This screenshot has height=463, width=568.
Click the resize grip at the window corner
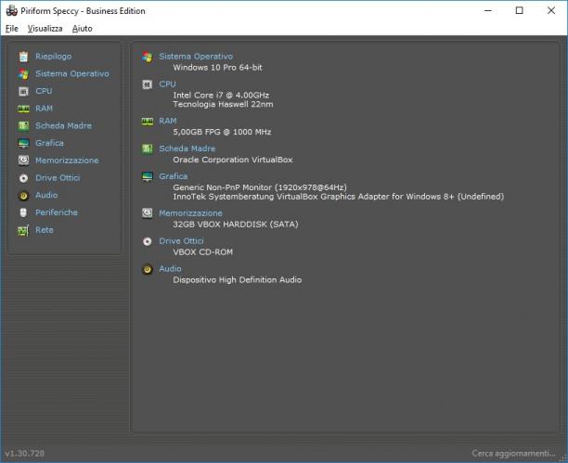(x=562, y=458)
